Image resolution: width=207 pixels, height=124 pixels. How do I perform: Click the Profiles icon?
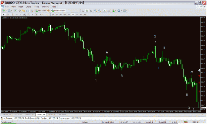[9, 11]
